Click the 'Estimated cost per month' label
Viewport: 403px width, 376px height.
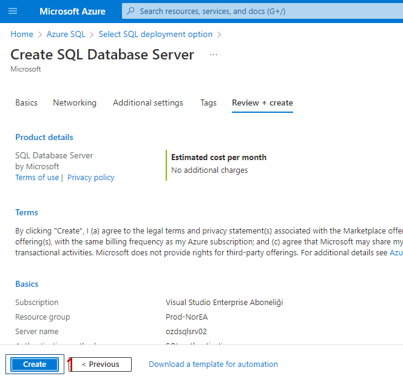coord(218,157)
